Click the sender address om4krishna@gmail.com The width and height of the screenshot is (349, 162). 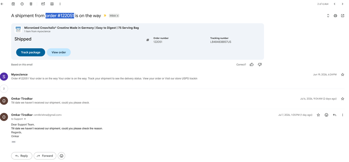coord(47,115)
